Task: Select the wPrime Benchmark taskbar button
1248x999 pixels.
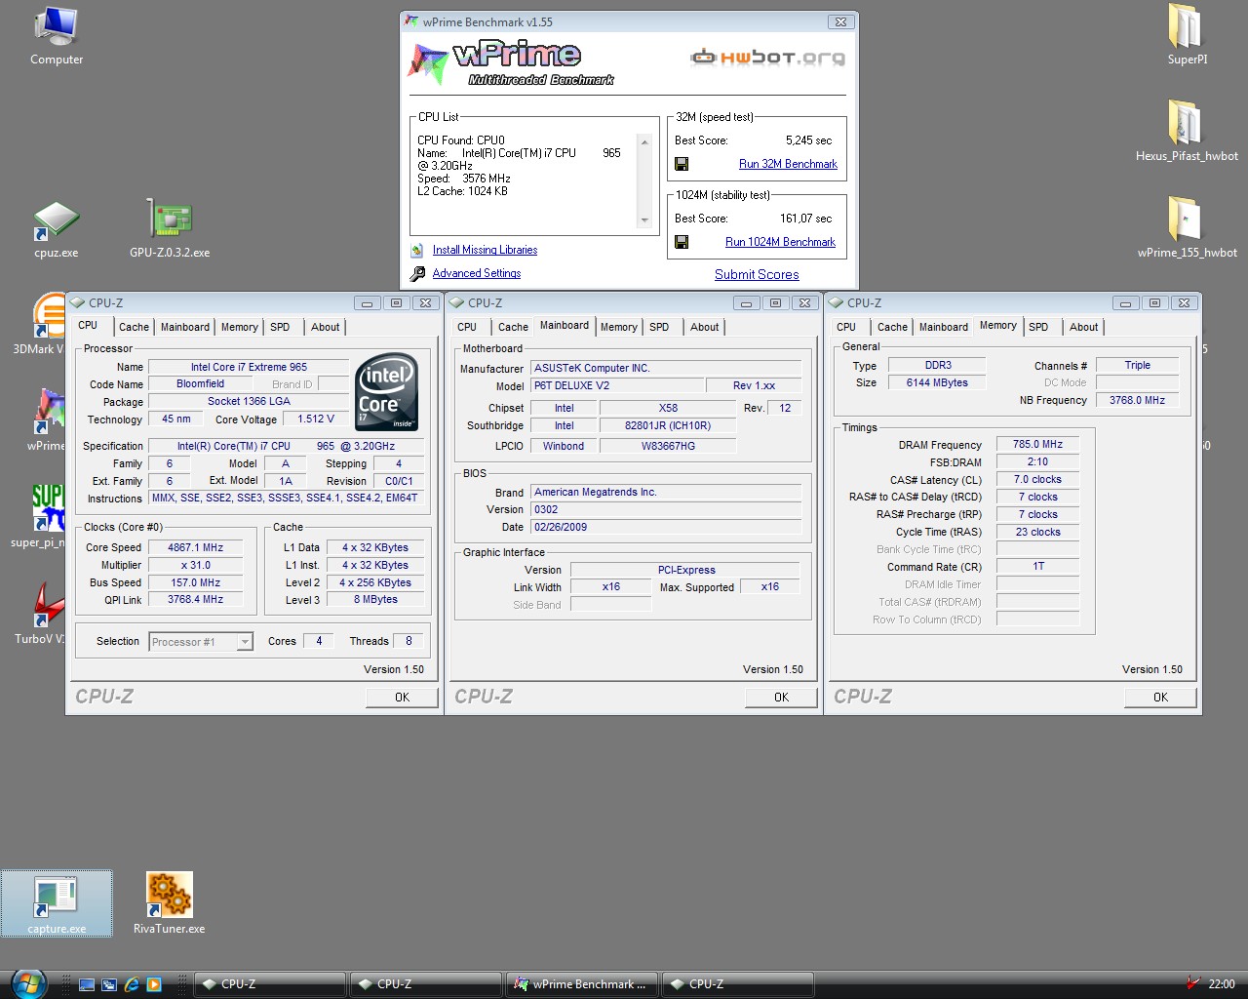Action: pos(582,984)
